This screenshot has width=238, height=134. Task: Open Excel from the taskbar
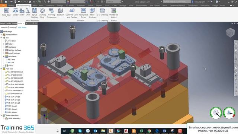141,131
